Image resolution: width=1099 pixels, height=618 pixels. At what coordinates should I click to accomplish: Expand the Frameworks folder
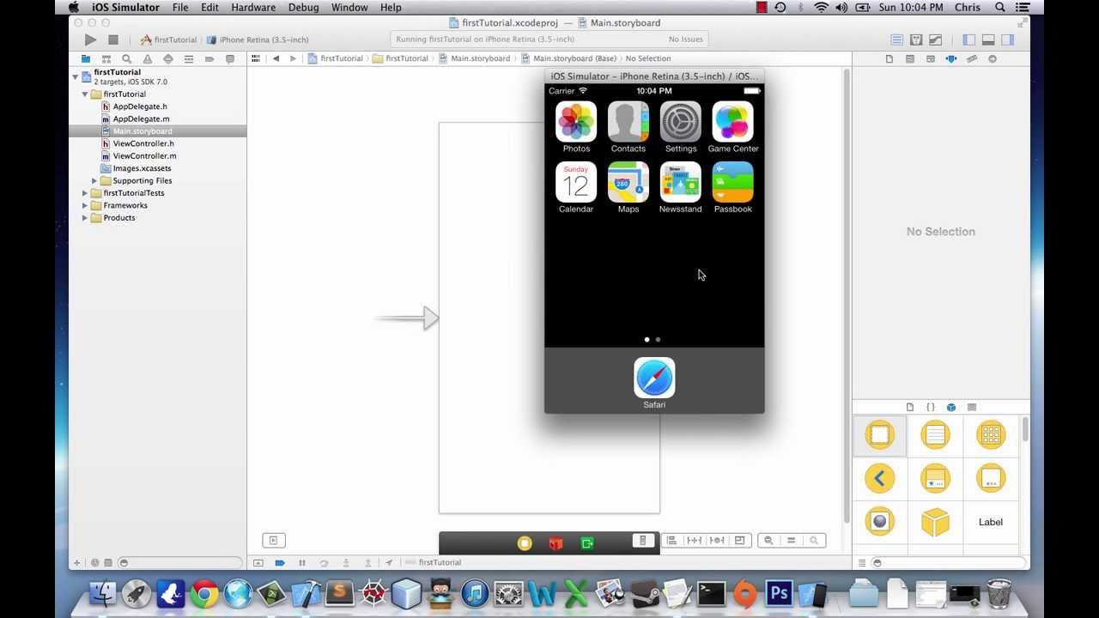[x=85, y=205]
